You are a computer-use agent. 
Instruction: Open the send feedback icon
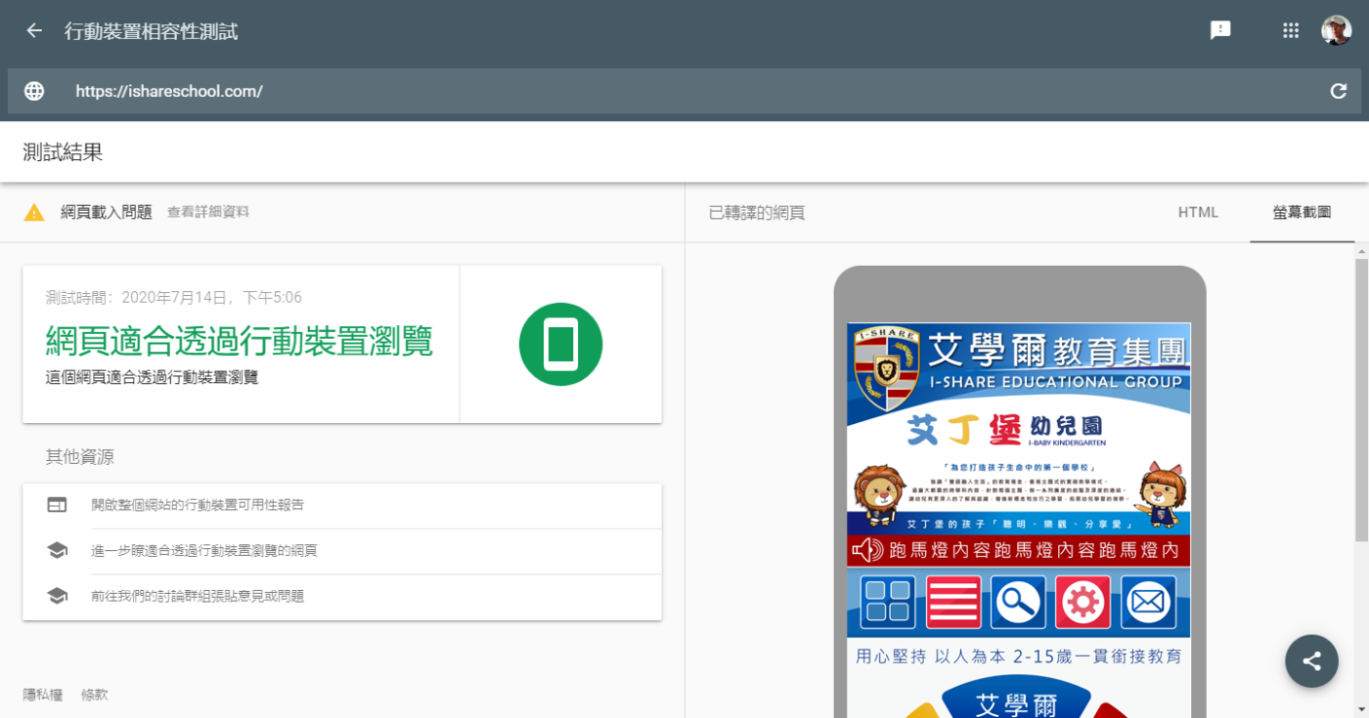1220,30
